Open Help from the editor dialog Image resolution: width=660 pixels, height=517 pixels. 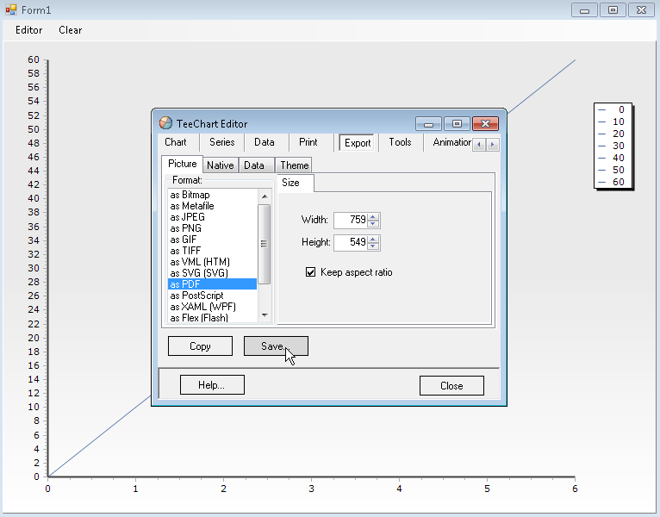click(212, 385)
